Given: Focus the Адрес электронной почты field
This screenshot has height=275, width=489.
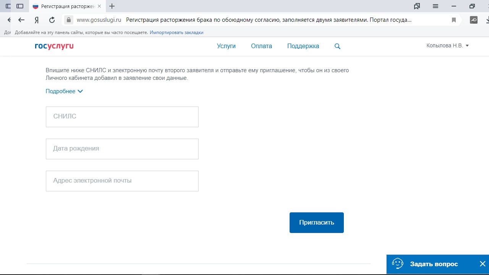Looking at the screenshot, I should pos(122,181).
